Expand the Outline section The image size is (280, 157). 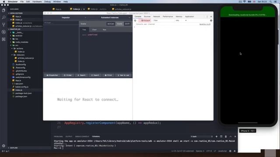(x=14, y=148)
